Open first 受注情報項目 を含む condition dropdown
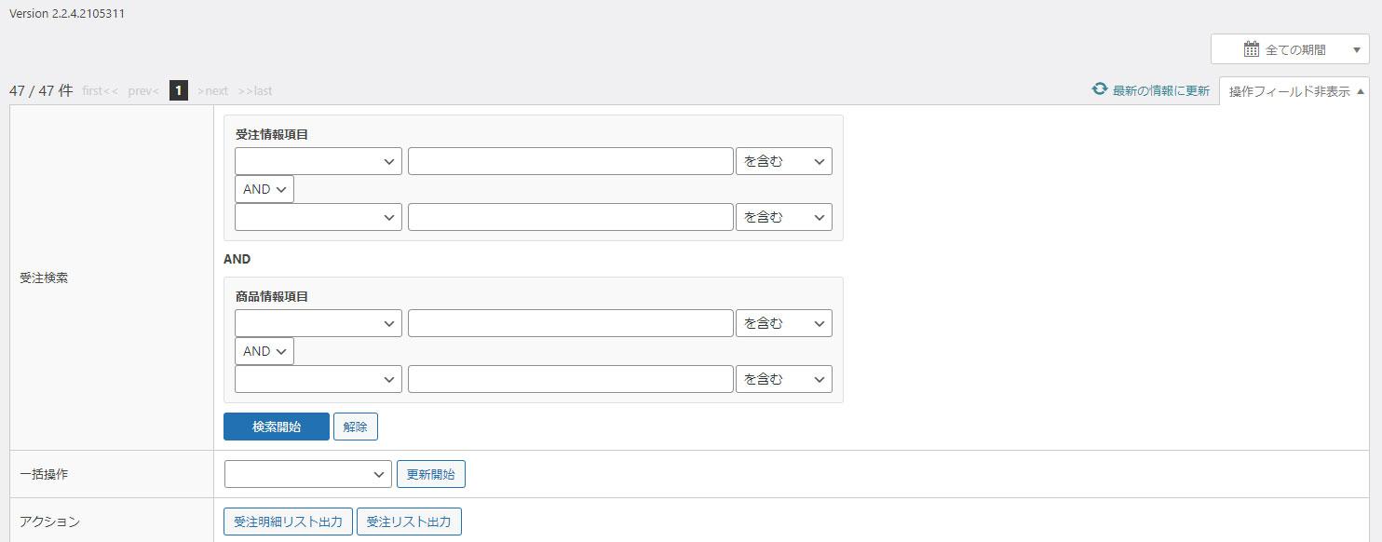1382x542 pixels. (784, 161)
